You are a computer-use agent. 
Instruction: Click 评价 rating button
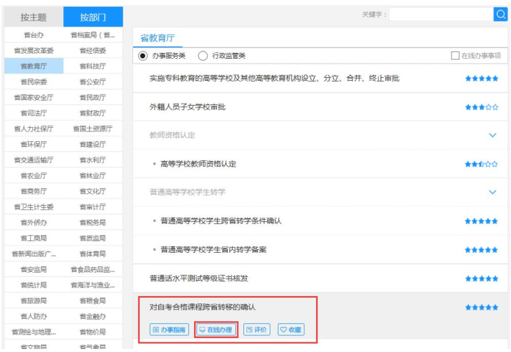coord(257,330)
